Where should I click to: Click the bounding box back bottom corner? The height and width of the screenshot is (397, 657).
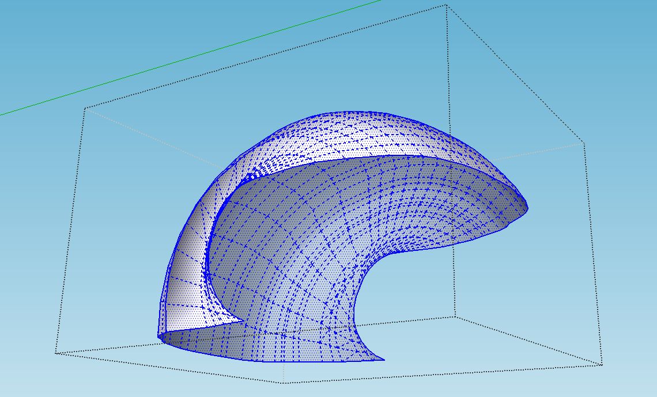(x=454, y=316)
